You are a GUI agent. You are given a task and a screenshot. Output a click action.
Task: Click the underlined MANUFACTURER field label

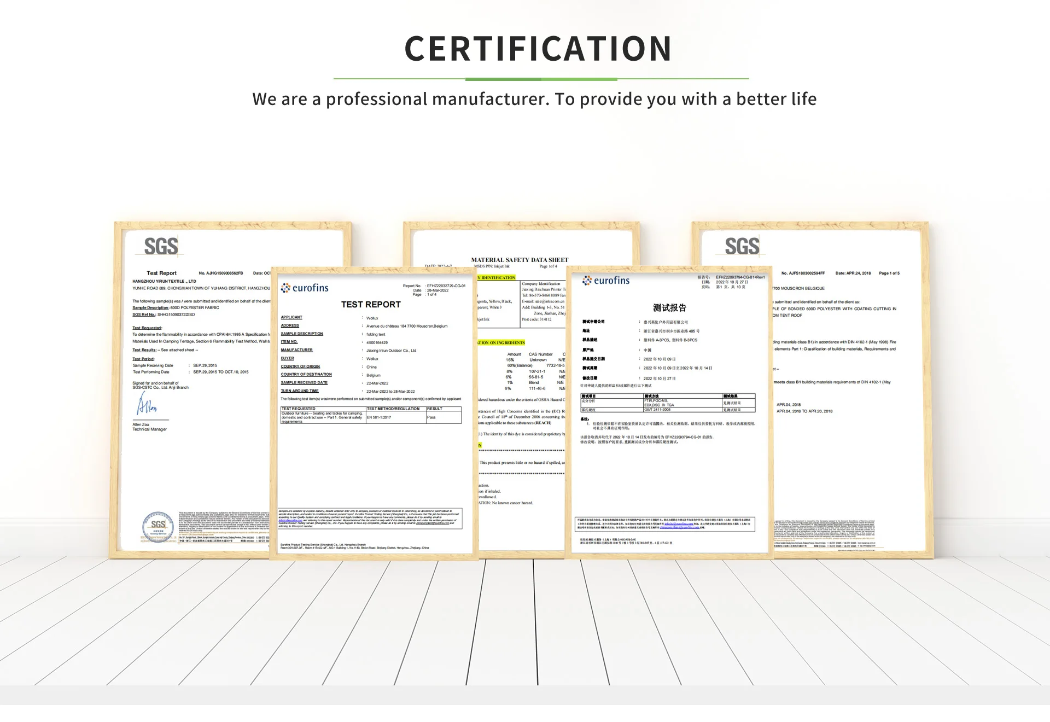(x=296, y=350)
